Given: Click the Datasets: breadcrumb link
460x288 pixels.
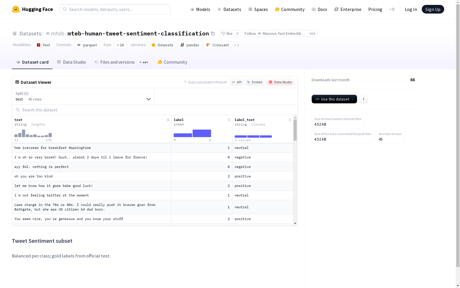Looking at the screenshot, I should [31, 33].
